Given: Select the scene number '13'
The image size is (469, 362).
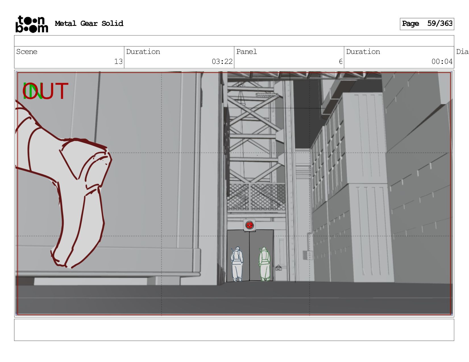Looking at the screenshot, I should pos(118,62).
